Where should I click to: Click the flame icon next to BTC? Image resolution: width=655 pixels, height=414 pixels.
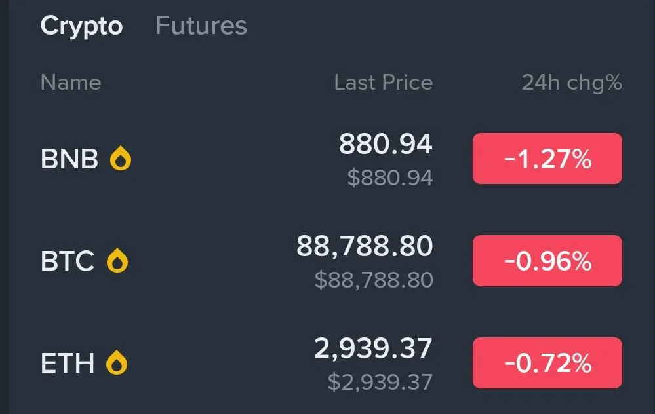[117, 261]
